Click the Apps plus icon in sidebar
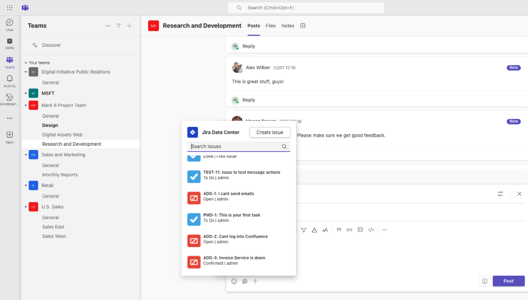This screenshot has width=528, height=300. (10, 137)
